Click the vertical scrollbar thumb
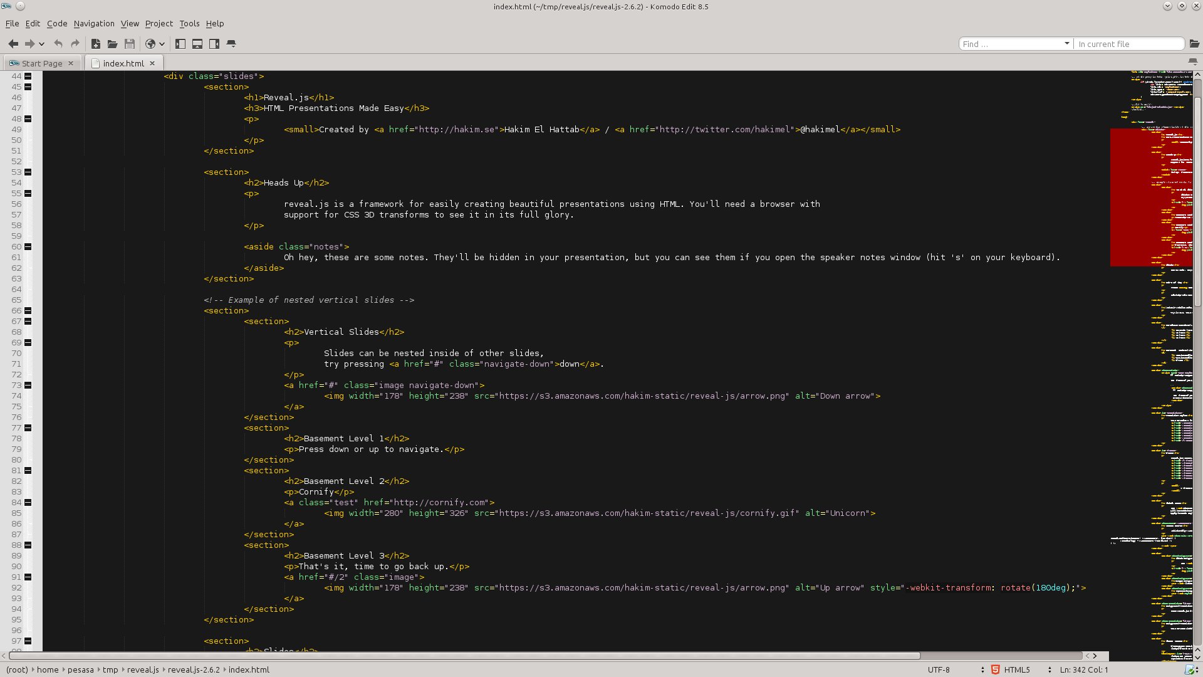 (1197, 202)
